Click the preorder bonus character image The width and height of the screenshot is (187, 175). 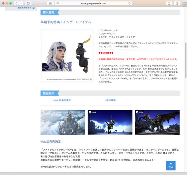pos(67,56)
